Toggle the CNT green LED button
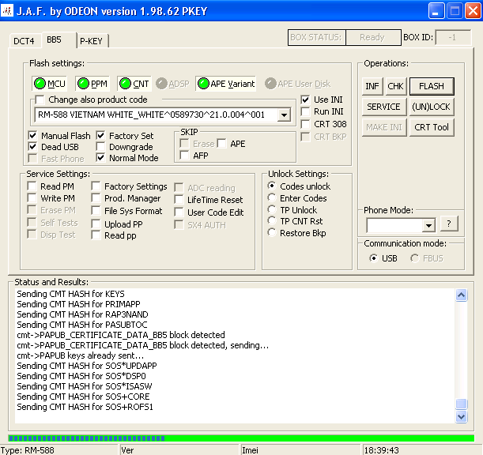Screen dimensions: 483x455 134,83
